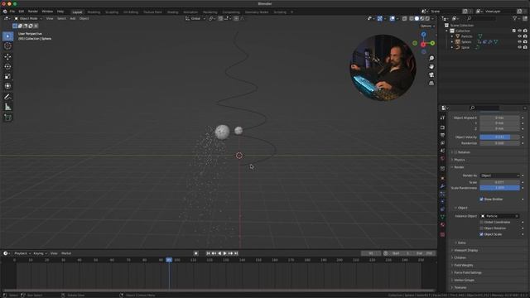Open the Edit menu
Image resolution: width=530 pixels, height=298 pixels.
coord(22,12)
